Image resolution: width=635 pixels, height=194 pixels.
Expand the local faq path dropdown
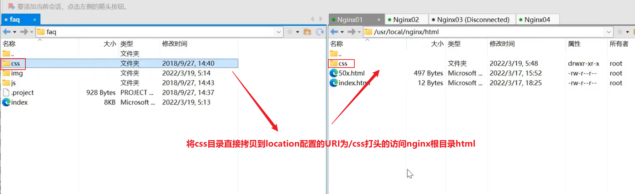click(x=279, y=32)
